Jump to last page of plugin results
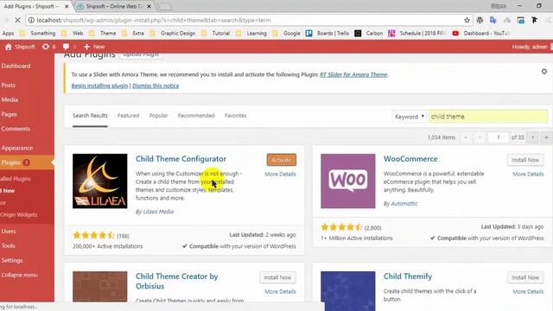This screenshot has width=553, height=311. tap(546, 137)
